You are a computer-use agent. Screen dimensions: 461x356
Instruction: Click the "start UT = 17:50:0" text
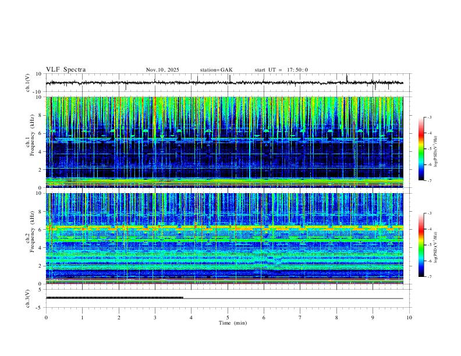pyautogui.click(x=281, y=70)
